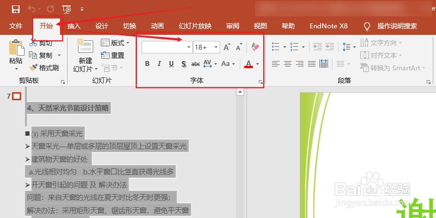Switch to the 开始 tab
Image resolution: width=436 pixels, height=218 pixels.
pos(46,26)
